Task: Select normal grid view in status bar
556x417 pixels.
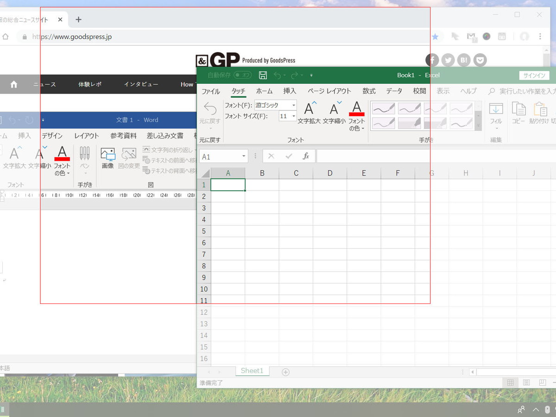Action: (x=510, y=383)
